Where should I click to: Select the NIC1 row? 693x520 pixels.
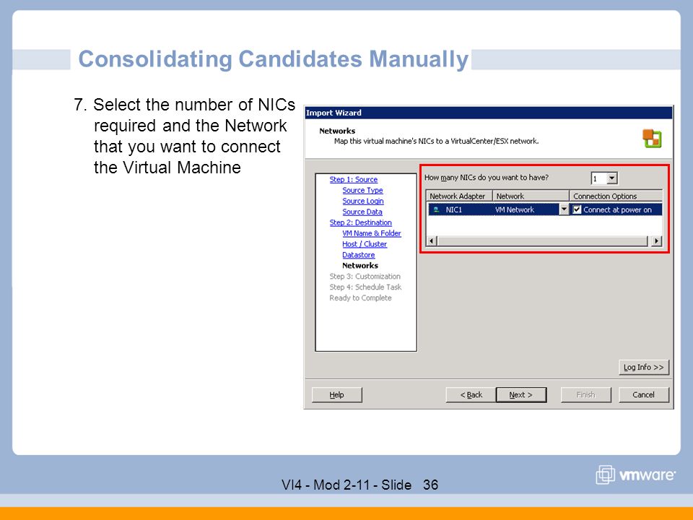(544, 209)
